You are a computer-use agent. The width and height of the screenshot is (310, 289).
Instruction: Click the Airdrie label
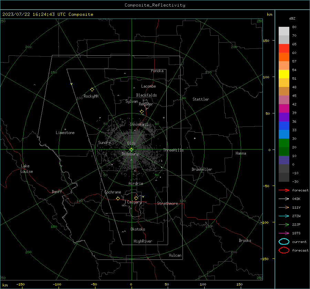click(x=136, y=184)
